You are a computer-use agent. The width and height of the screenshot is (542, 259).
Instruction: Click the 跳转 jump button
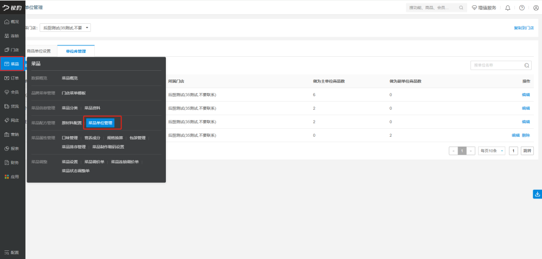coord(527,151)
